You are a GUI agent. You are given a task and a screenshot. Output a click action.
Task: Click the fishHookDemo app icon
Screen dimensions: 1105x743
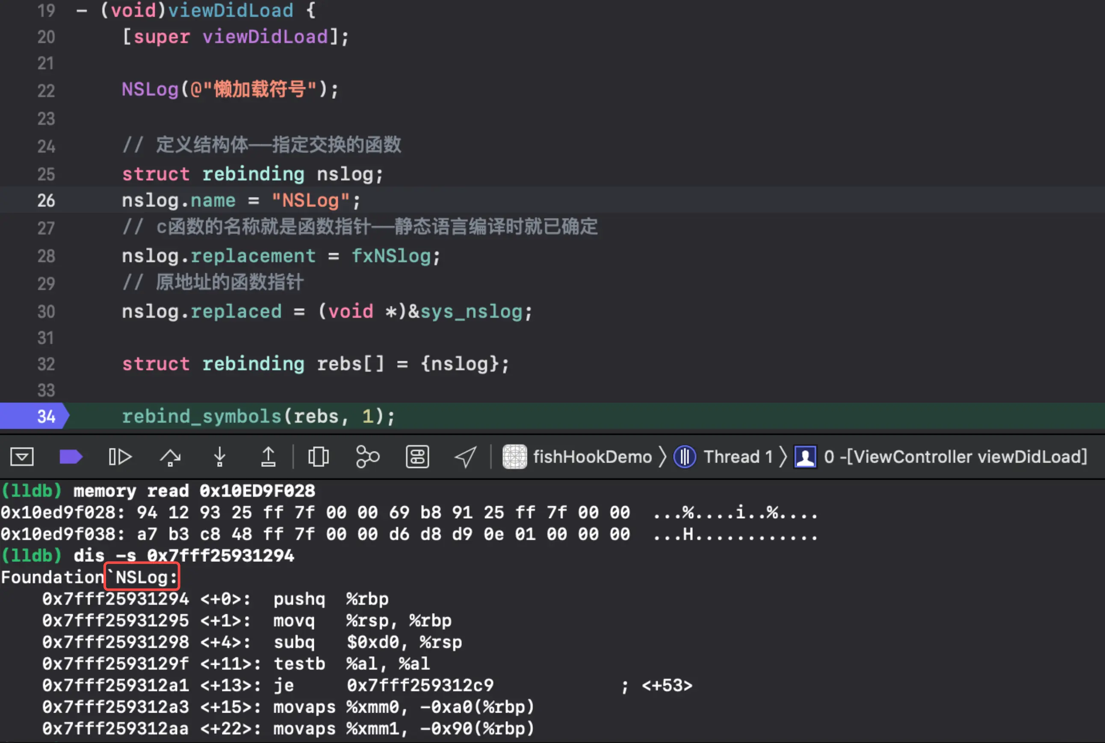coord(514,457)
